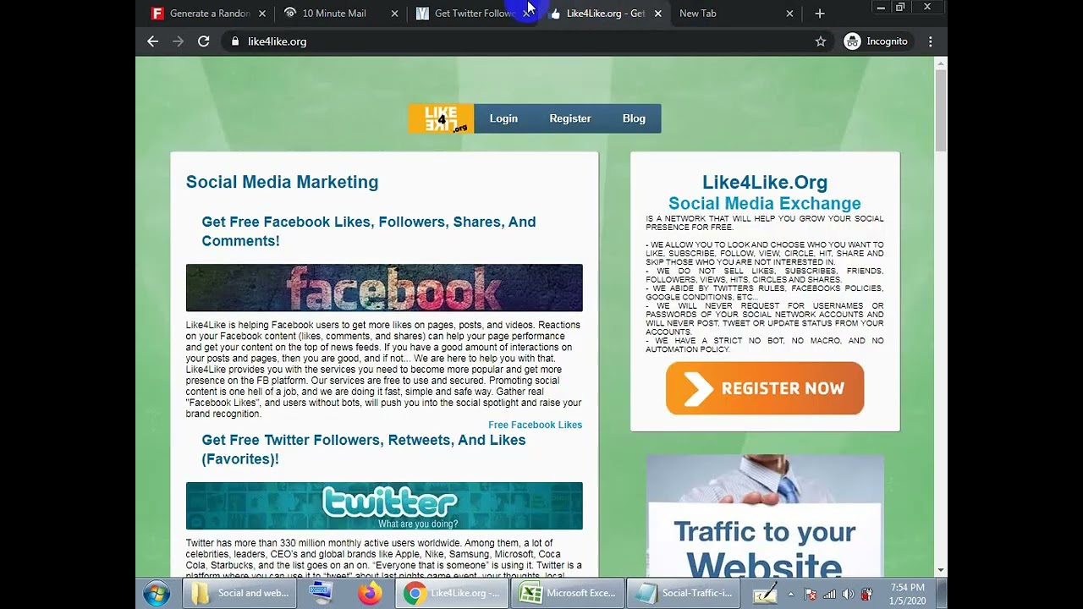Bookmark this page with the star

(x=820, y=41)
